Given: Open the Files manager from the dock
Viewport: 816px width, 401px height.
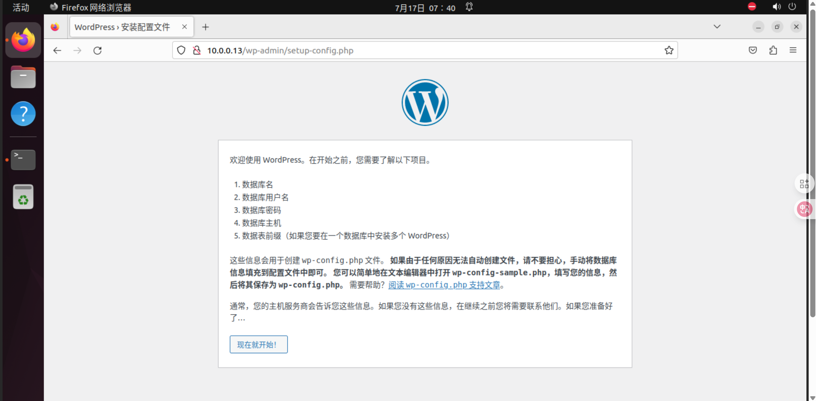Looking at the screenshot, I should tap(23, 77).
